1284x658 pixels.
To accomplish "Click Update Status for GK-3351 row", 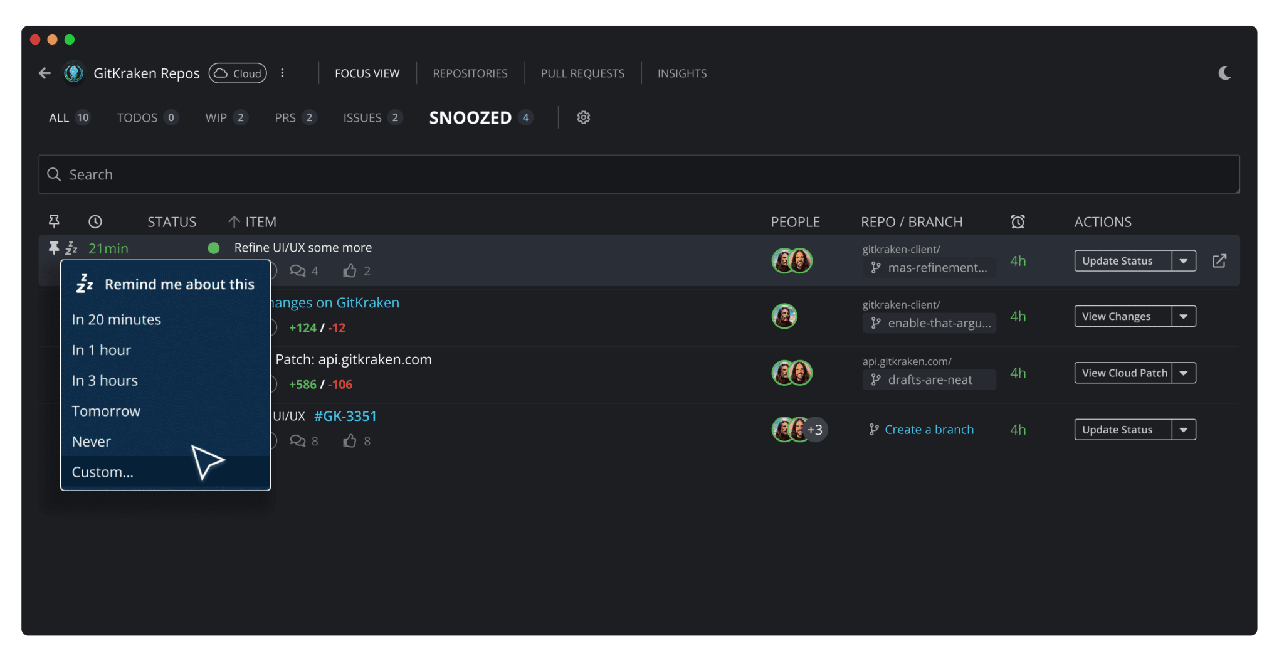I will 1123,430.
